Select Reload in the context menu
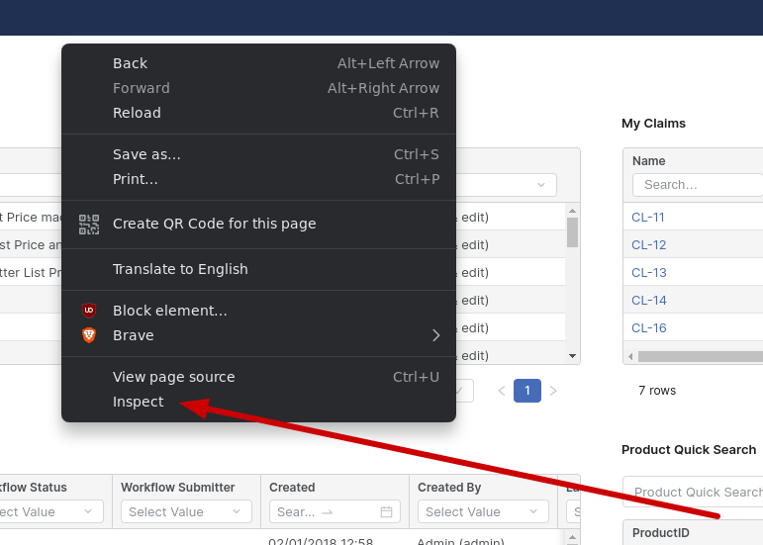The width and height of the screenshot is (763, 545). 137,113
